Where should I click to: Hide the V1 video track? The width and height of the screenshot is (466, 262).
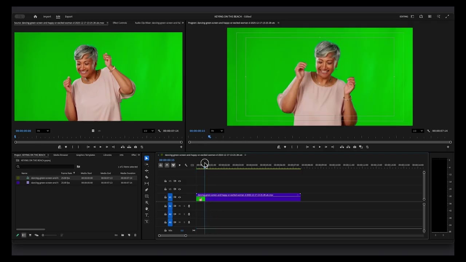[x=179, y=197]
